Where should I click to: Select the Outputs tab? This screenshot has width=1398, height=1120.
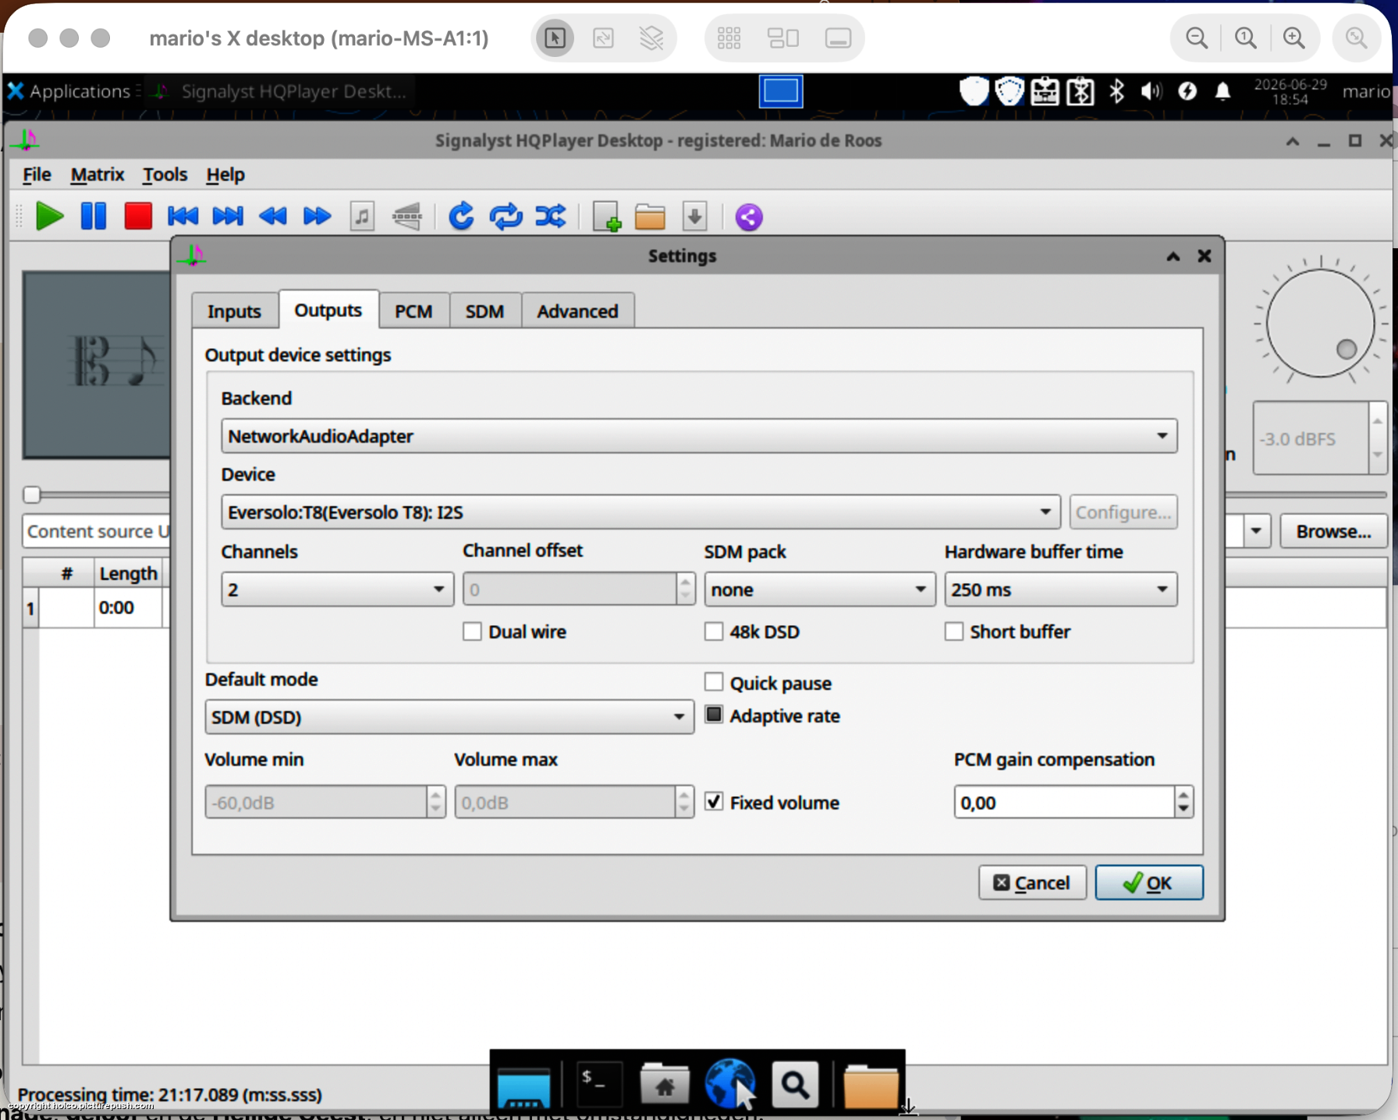[328, 309]
